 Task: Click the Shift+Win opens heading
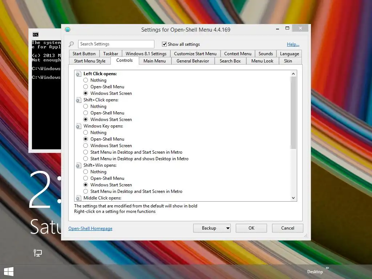(100, 165)
